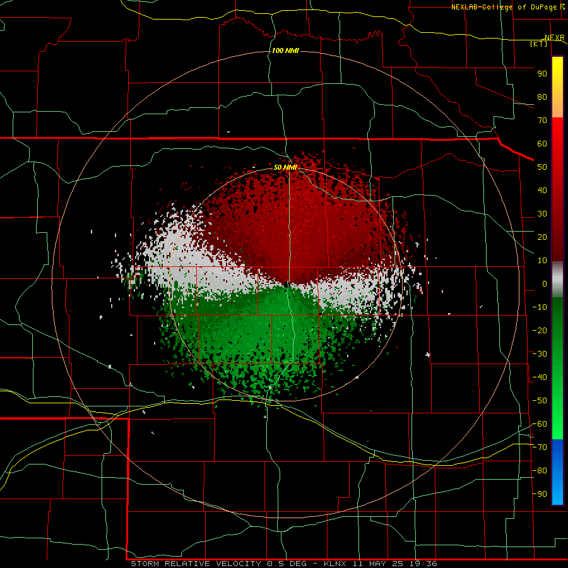Select the -70 value on the velocity scale
This screenshot has width=568, height=568.
click(x=540, y=447)
